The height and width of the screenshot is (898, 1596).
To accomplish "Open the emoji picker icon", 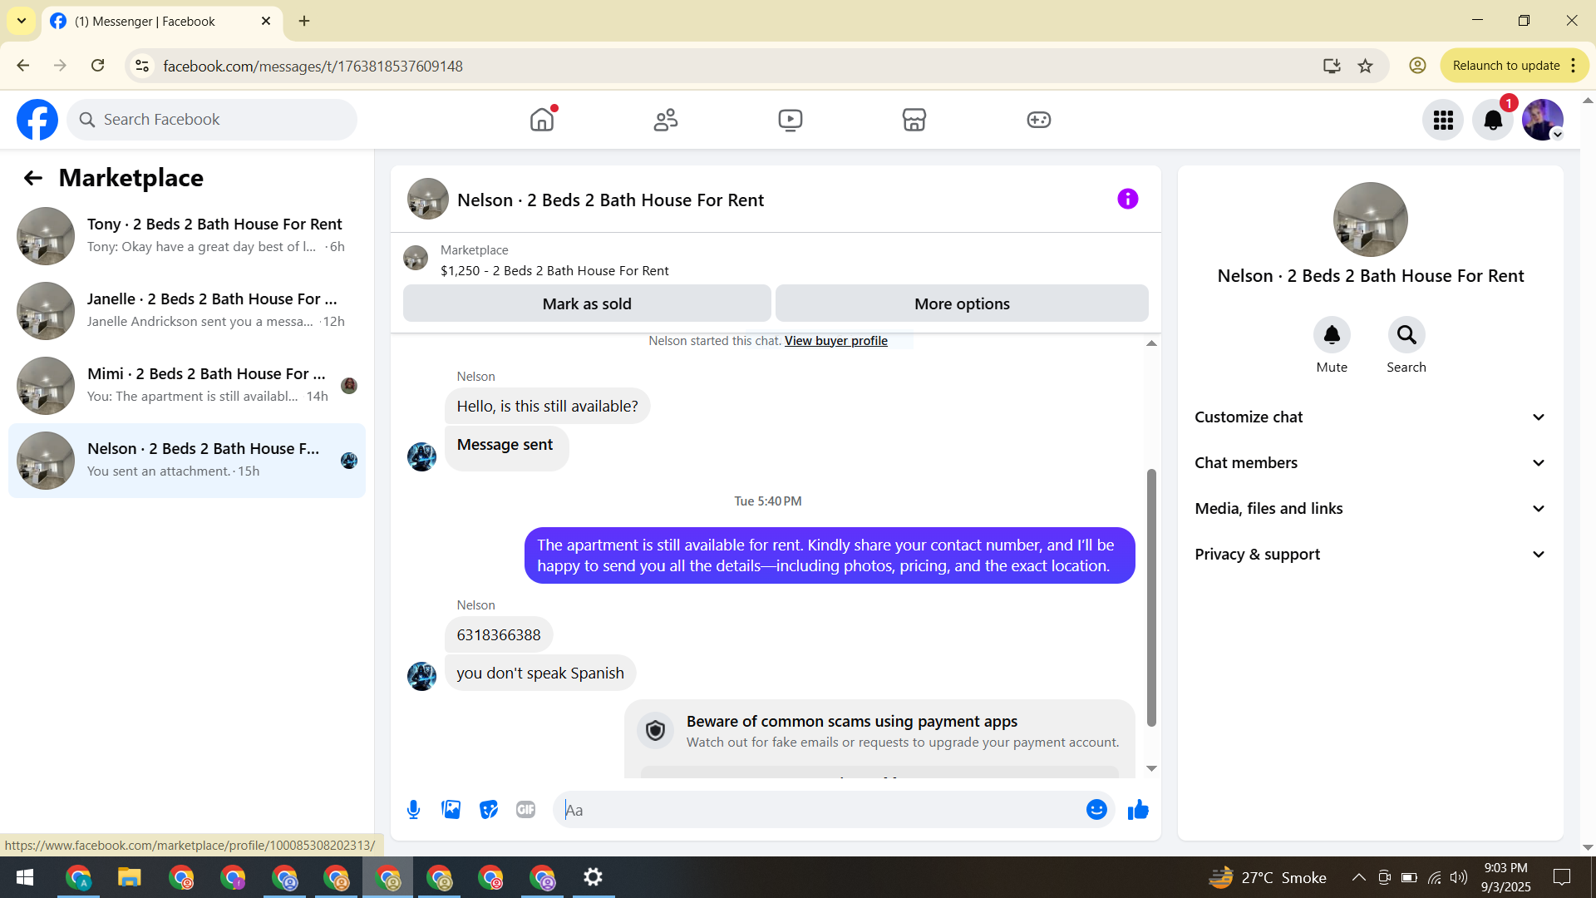I will pos(1097,810).
